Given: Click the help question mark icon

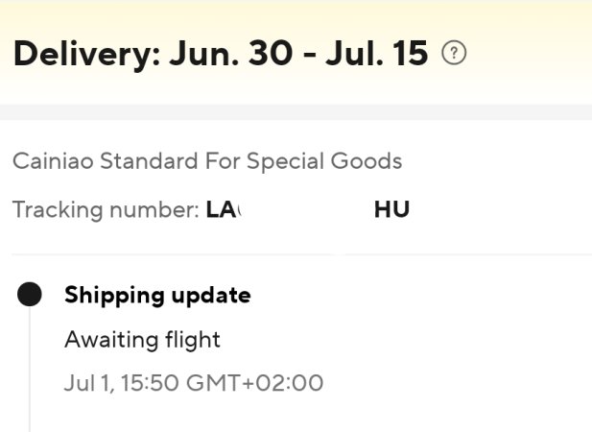Looking at the screenshot, I should pos(454,54).
